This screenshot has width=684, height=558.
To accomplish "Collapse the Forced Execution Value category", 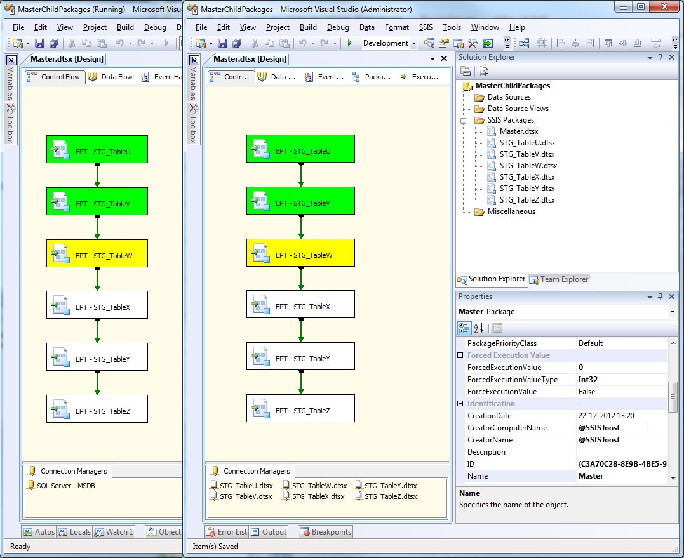I will (x=460, y=355).
